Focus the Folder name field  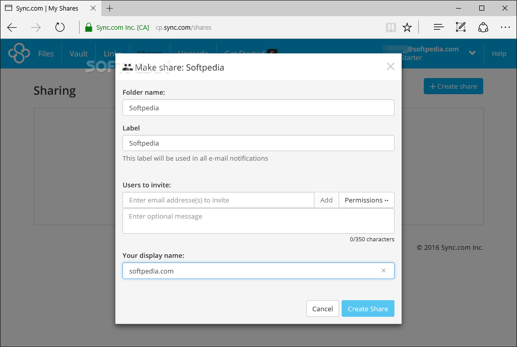click(258, 108)
